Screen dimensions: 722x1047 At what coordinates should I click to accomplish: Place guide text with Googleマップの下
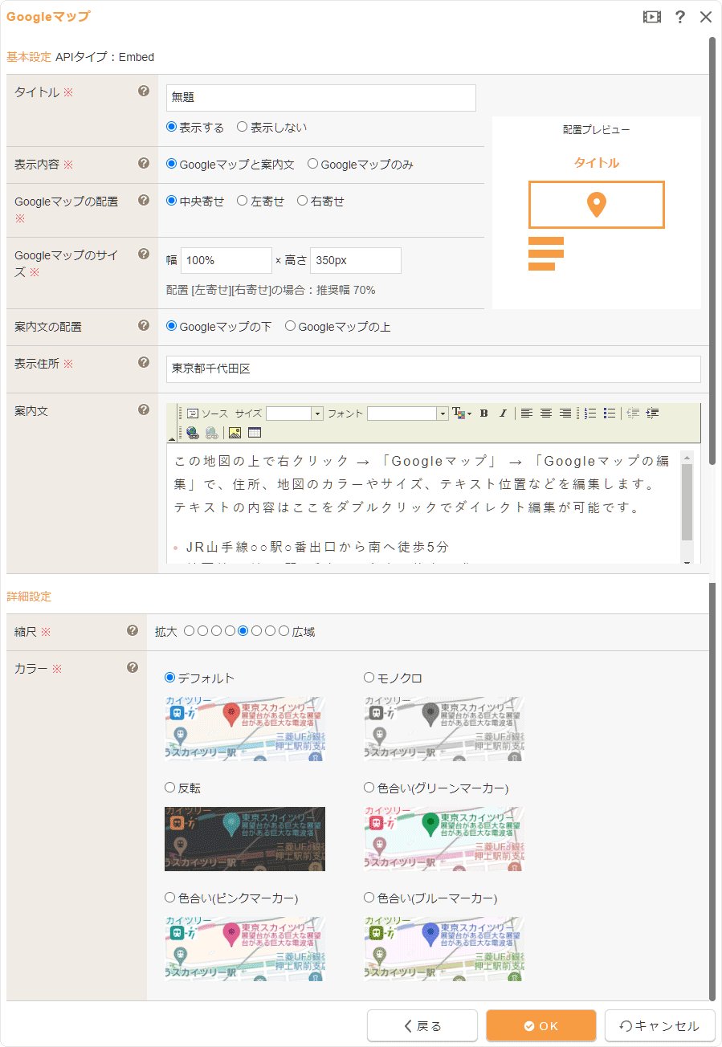point(171,326)
